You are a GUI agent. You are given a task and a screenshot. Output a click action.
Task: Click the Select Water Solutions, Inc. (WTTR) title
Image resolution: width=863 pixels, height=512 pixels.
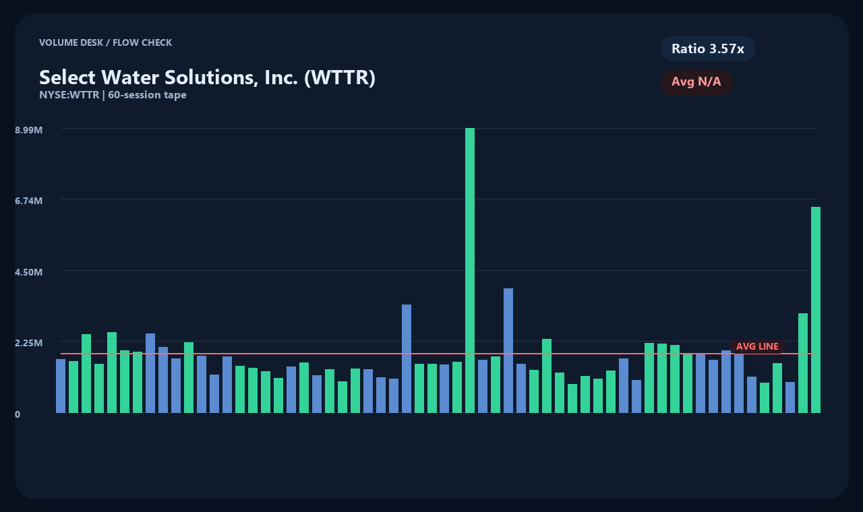pyautogui.click(x=207, y=77)
